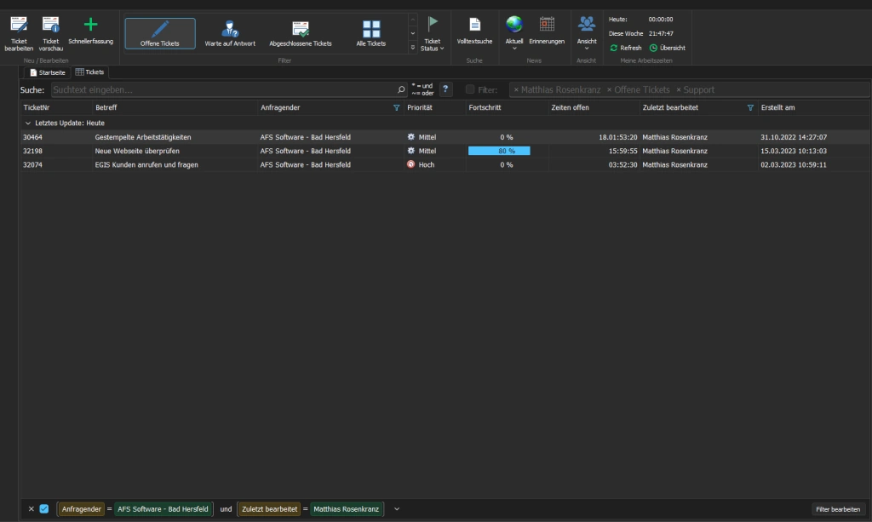The width and height of the screenshot is (872, 522).
Task: Show Warte auf Antwort tickets
Action: [230, 33]
